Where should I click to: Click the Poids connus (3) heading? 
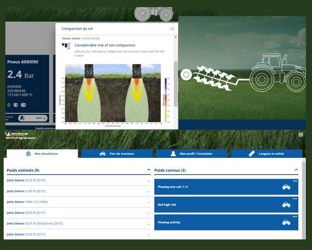pyautogui.click(x=170, y=170)
